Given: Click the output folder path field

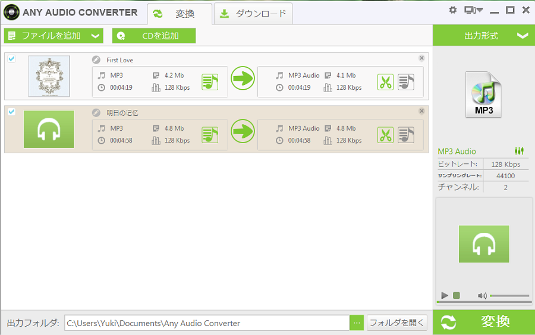Looking at the screenshot, I should click(x=207, y=323).
